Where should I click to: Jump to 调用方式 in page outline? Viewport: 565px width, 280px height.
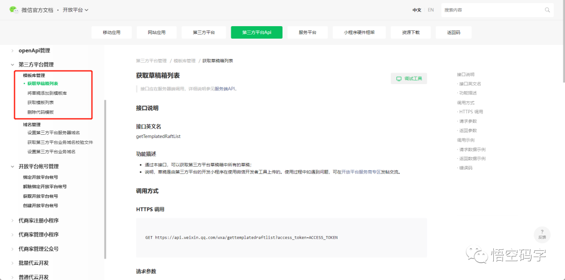(x=466, y=102)
